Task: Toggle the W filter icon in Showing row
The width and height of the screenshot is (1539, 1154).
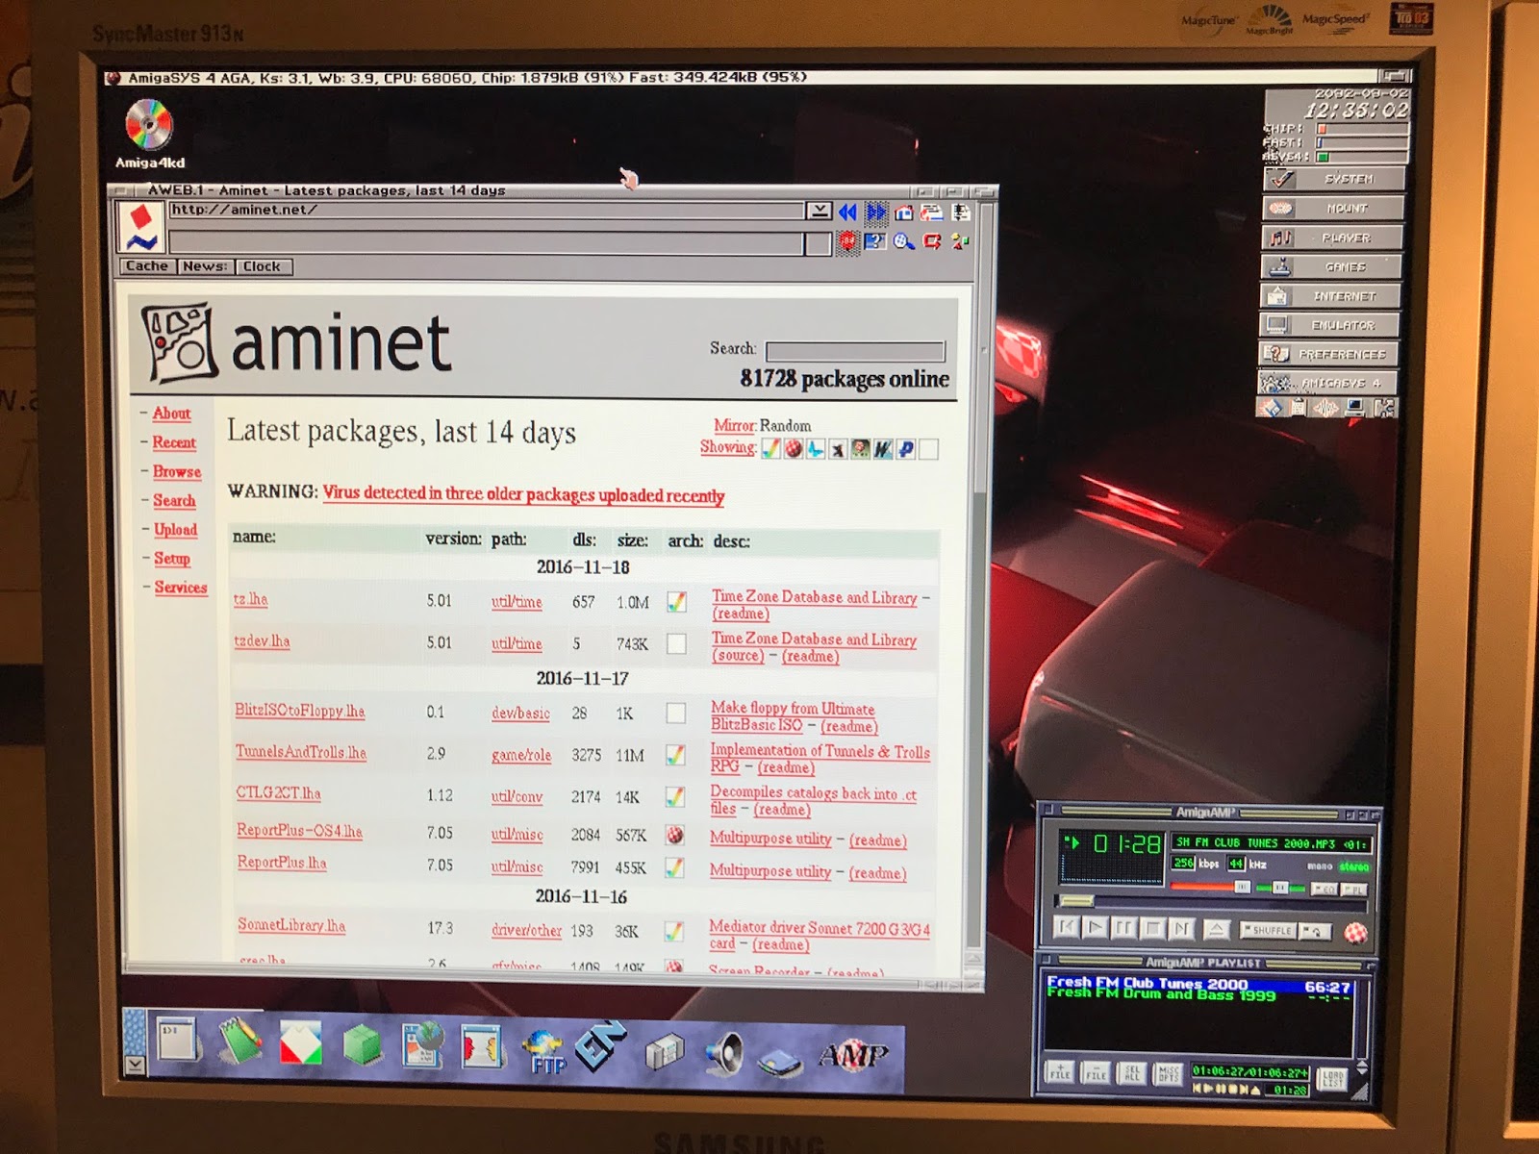Action: point(883,449)
